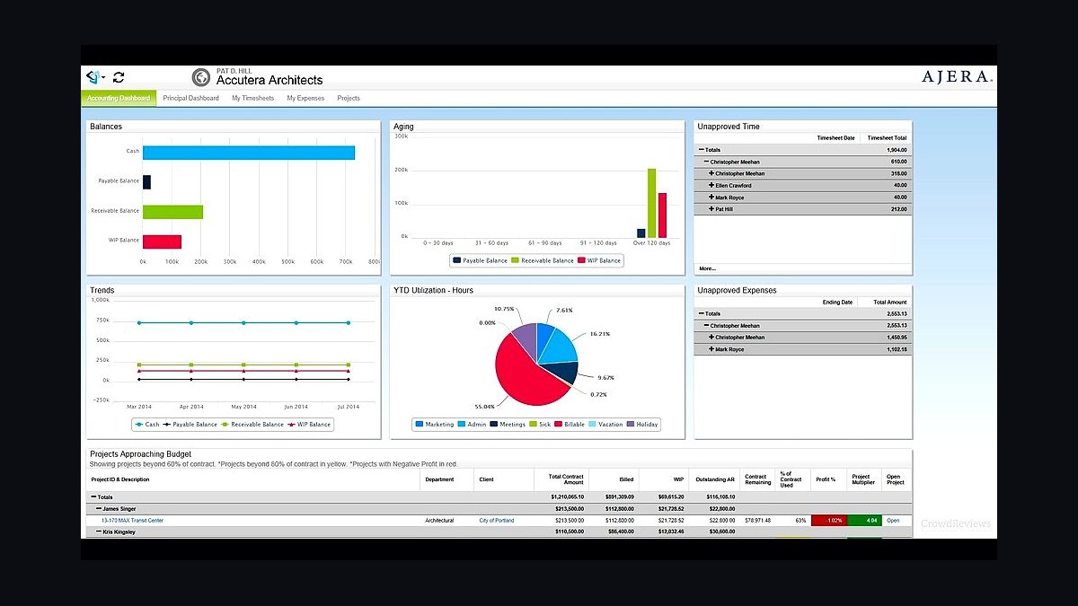Viewport: 1078px width, 606px height.
Task: Click the green Receivable Balance bar in Balances
Action: (172, 212)
